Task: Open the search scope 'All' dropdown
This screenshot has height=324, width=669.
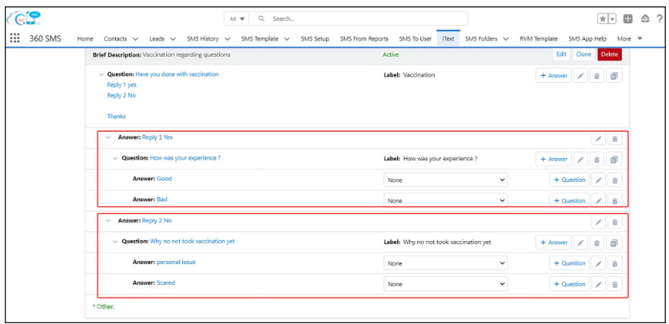Action: pyautogui.click(x=237, y=18)
